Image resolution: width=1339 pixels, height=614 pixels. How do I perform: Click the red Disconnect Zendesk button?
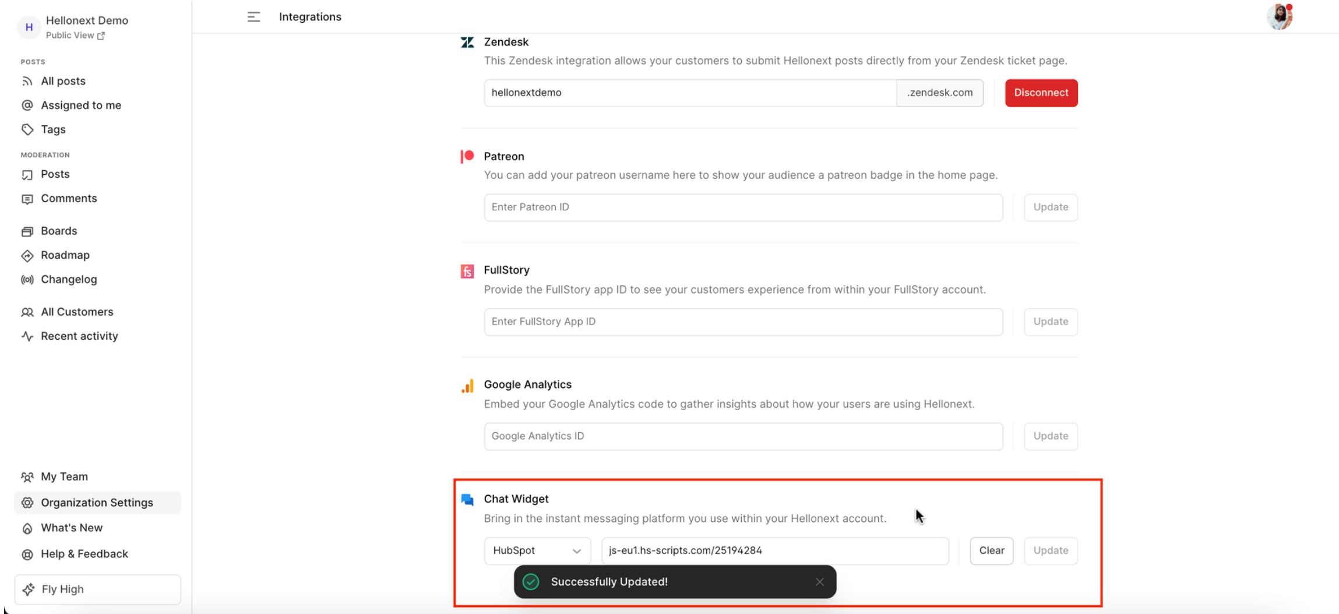click(x=1041, y=93)
